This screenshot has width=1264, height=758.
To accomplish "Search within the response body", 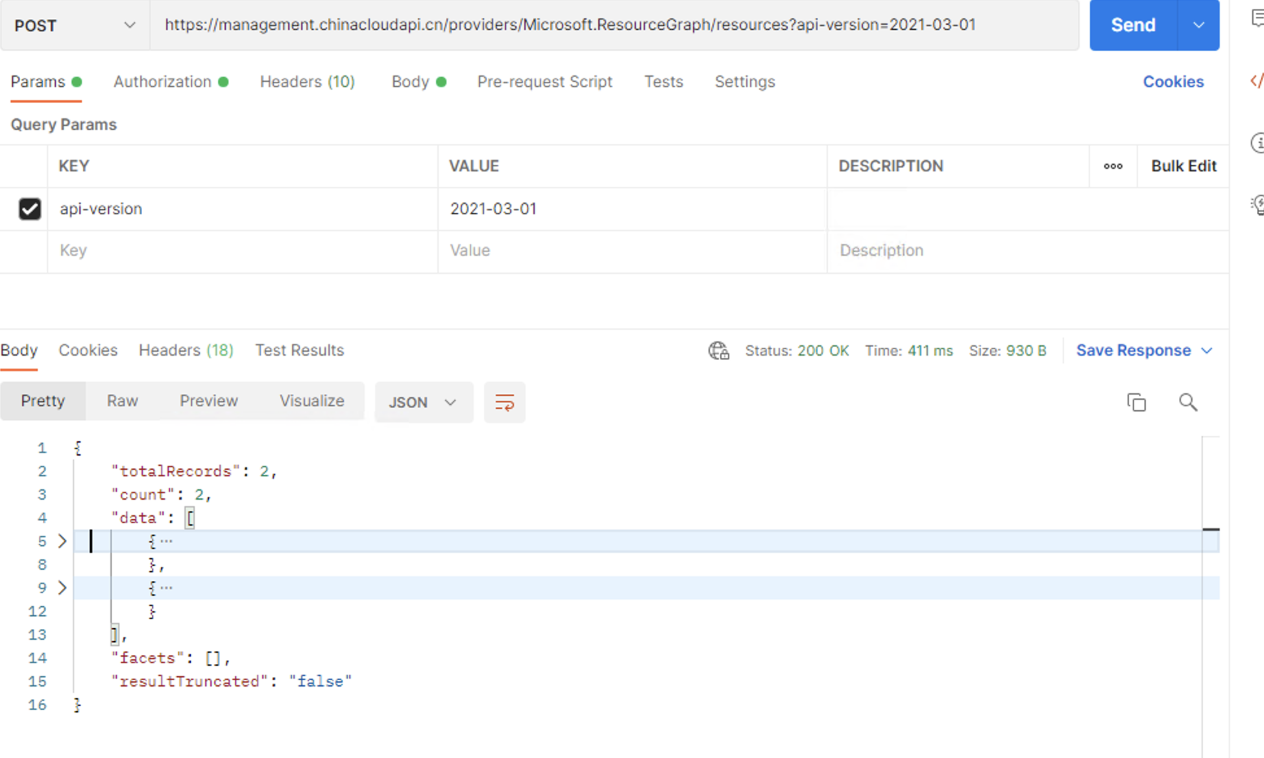I will [1188, 402].
